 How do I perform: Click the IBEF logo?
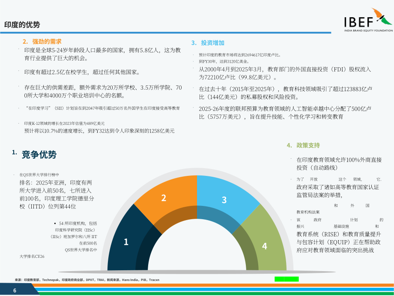click(x=368, y=20)
